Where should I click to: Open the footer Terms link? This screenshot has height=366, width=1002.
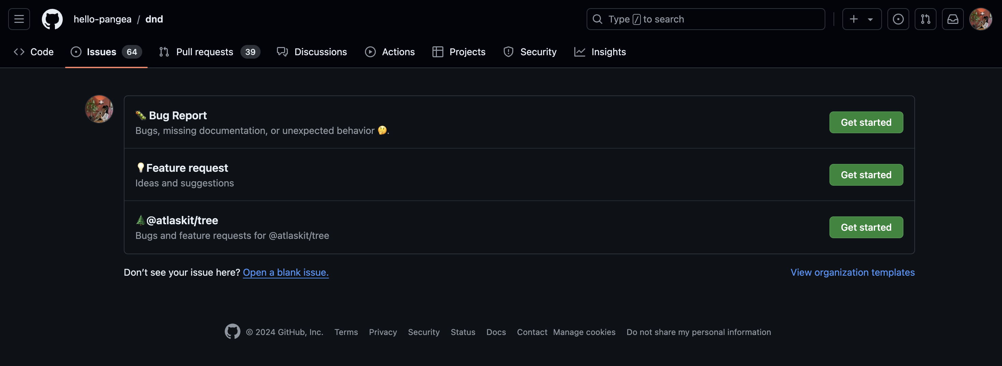346,332
